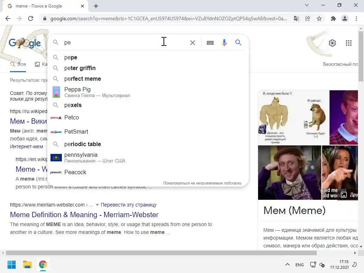Switch input language from ENG
The width and height of the screenshot is (364, 273).
tap(299, 264)
